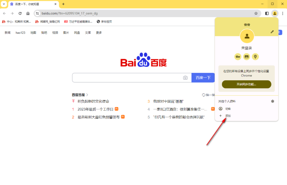
Task: Open hot search 最高级别大雾红色预警发布
Action: point(99,117)
